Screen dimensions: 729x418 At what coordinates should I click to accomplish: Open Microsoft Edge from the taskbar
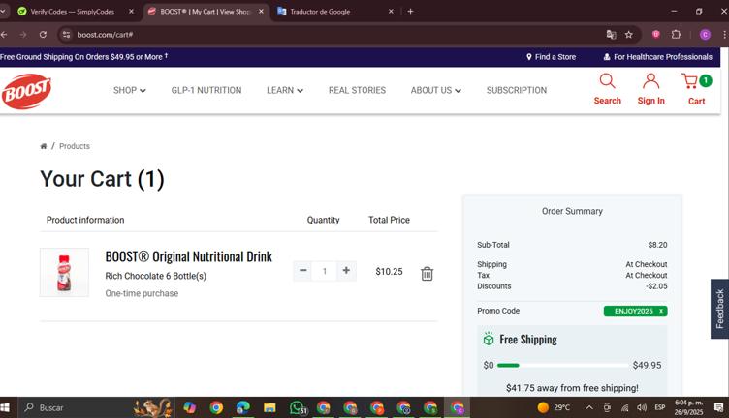coord(242,407)
